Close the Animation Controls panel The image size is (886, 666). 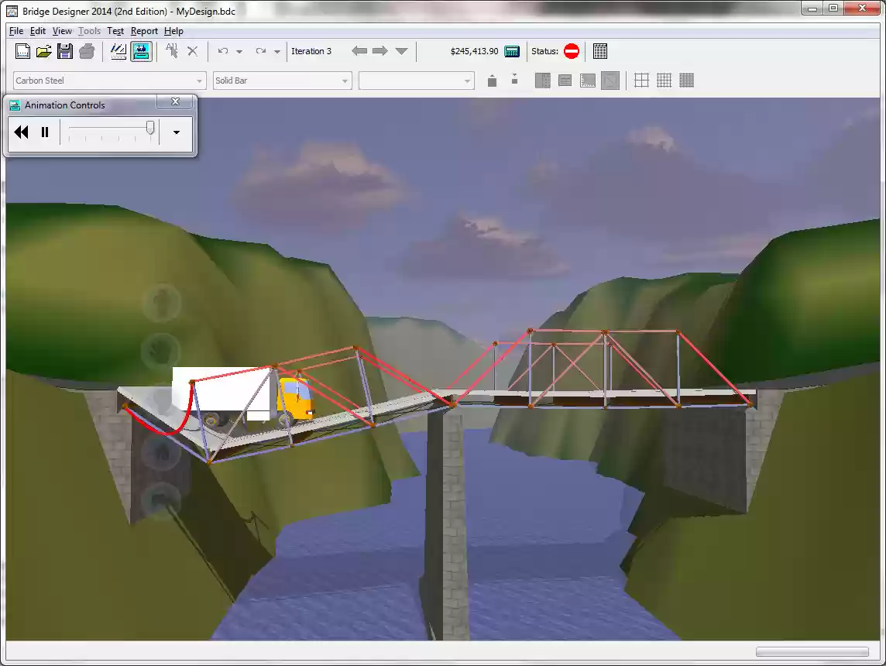[175, 101]
